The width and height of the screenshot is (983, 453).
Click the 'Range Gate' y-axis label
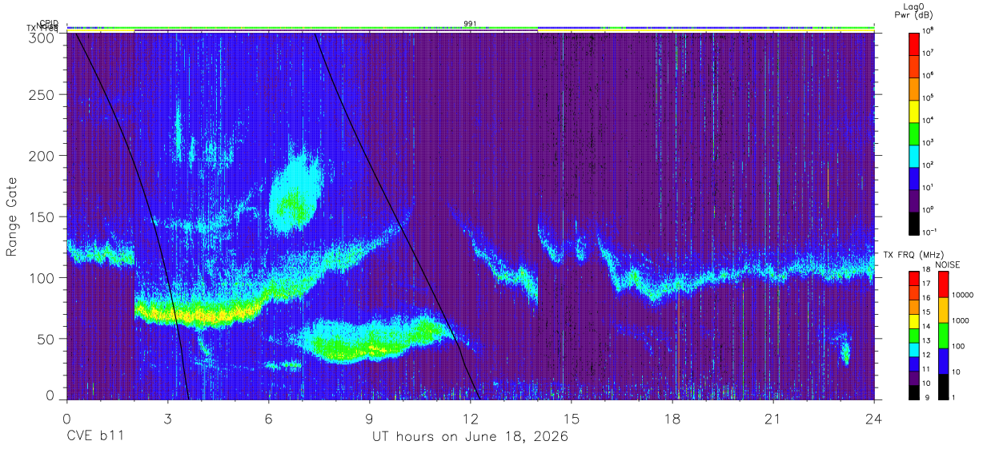12,217
